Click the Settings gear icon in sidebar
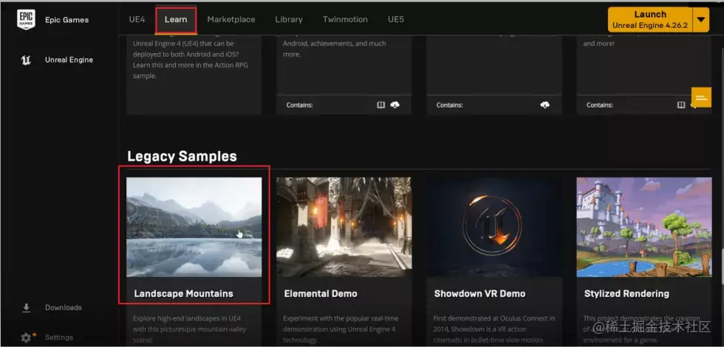724x347 pixels. pos(27,337)
